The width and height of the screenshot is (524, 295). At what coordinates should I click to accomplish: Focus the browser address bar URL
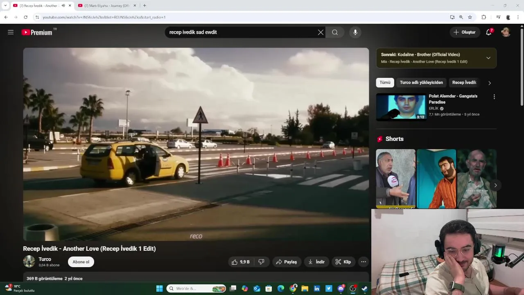[104, 17]
